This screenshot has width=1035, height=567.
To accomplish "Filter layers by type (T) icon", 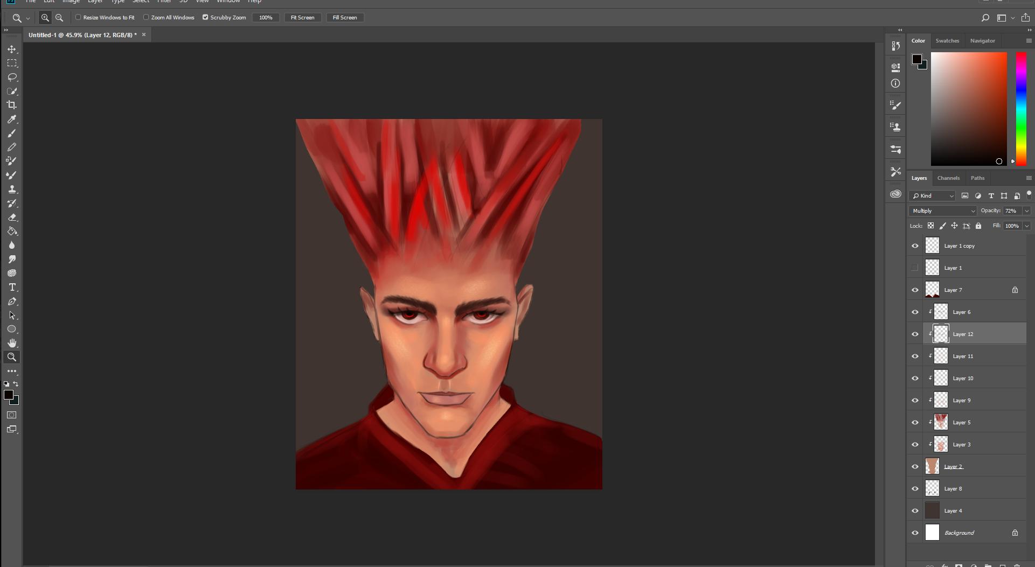I will (991, 195).
